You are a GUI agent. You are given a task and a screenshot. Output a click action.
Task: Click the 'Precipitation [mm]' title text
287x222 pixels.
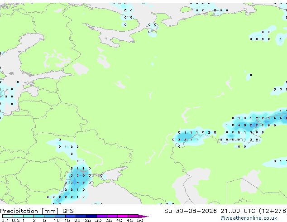(x=29, y=211)
